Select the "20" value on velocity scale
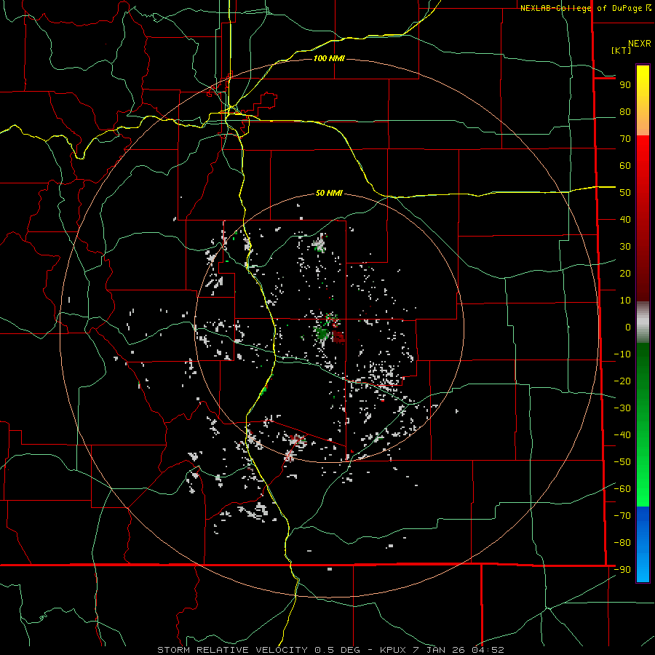 click(x=625, y=274)
